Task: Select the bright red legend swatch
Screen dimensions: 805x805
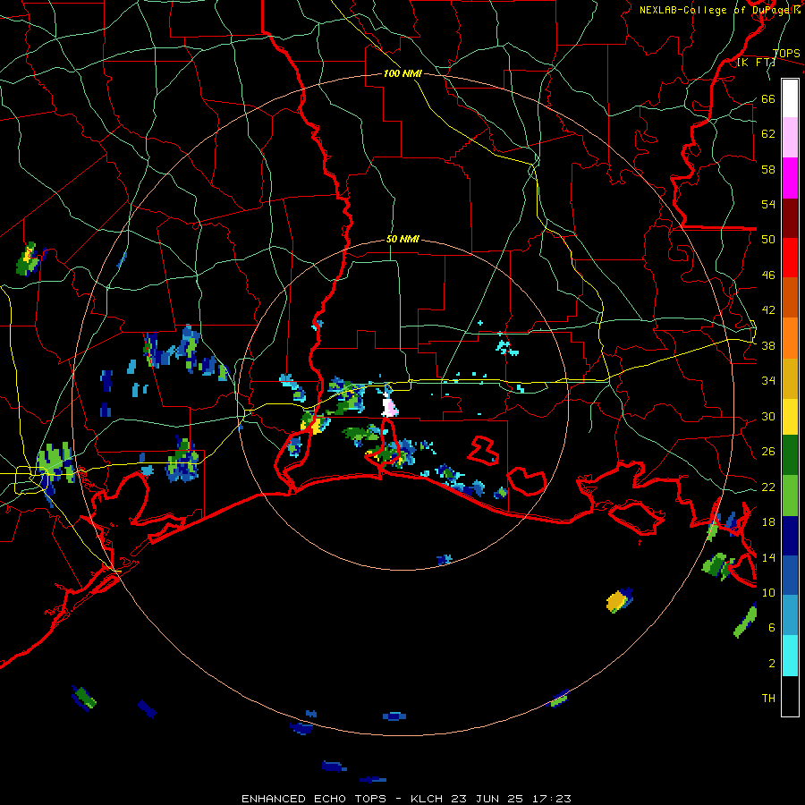Action: (790, 258)
